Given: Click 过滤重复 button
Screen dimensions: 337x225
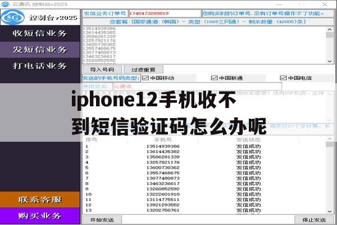Looking at the screenshot, I should (143, 70).
